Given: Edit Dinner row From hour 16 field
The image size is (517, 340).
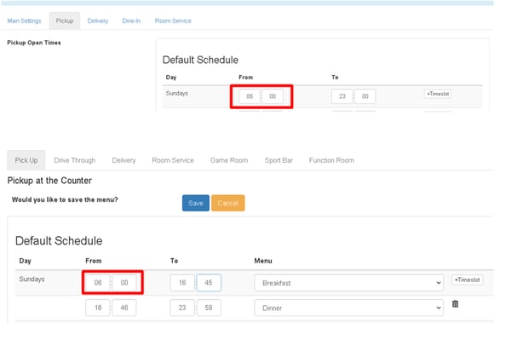Looking at the screenshot, I should coord(98,308).
